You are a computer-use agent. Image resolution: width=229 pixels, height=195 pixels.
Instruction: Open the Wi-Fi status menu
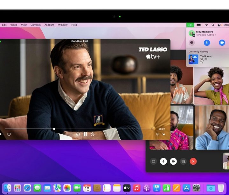point(206,25)
